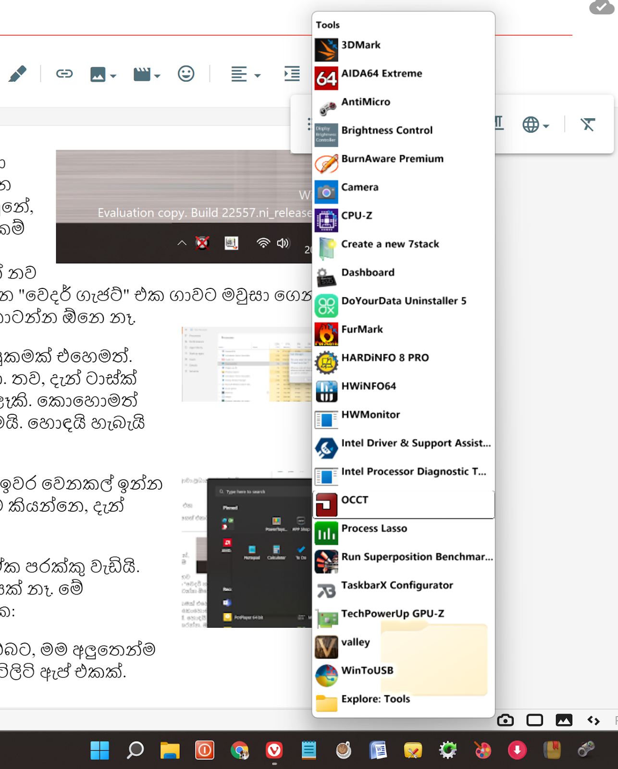Open the coffee cup app on taskbar
The width and height of the screenshot is (618, 769).
[x=344, y=750]
